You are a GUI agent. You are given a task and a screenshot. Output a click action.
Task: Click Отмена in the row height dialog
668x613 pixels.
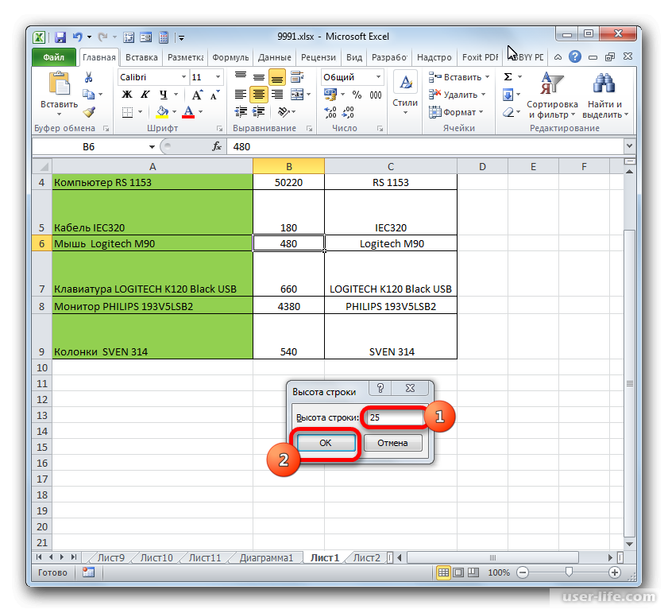click(392, 443)
